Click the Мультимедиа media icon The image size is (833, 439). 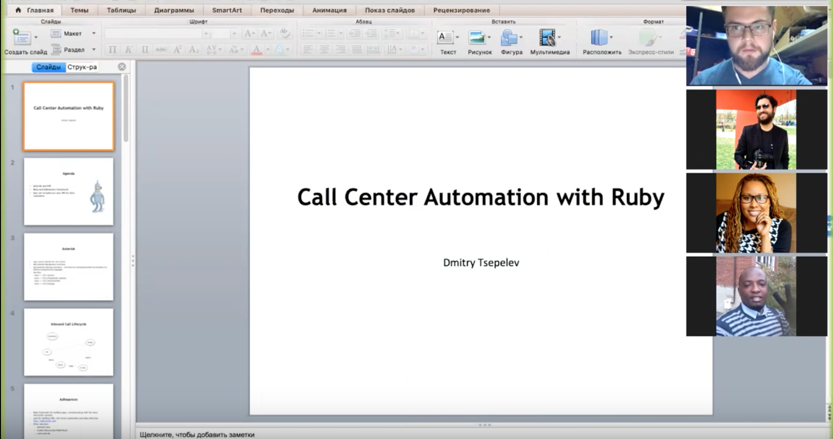547,37
